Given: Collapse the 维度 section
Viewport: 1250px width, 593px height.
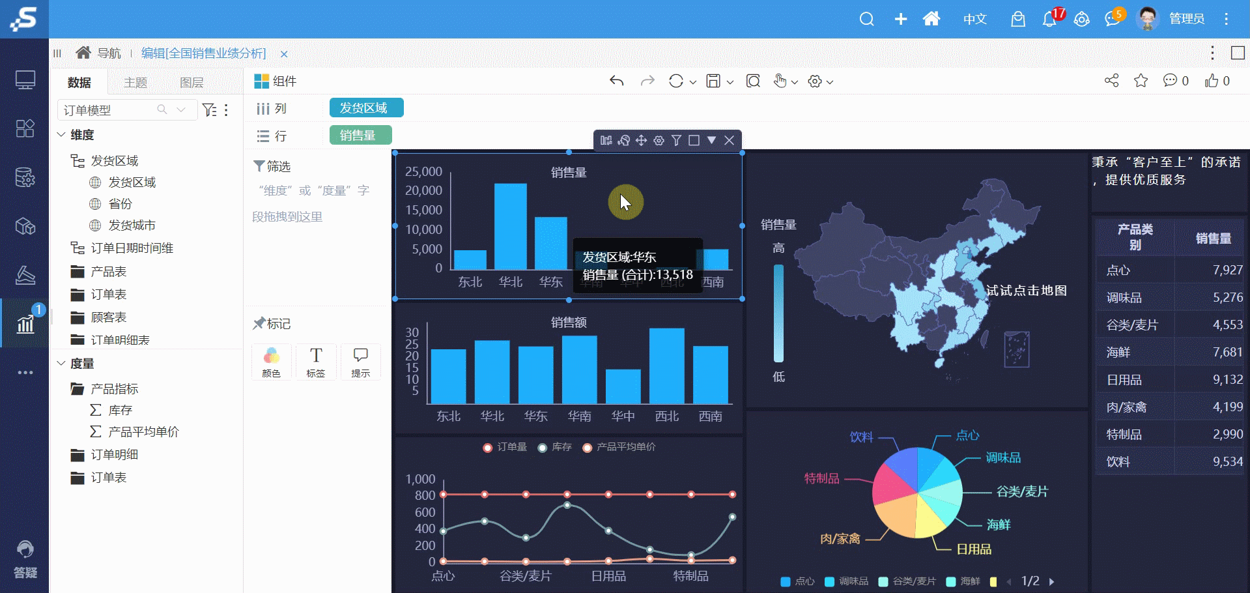Looking at the screenshot, I should coord(61,134).
